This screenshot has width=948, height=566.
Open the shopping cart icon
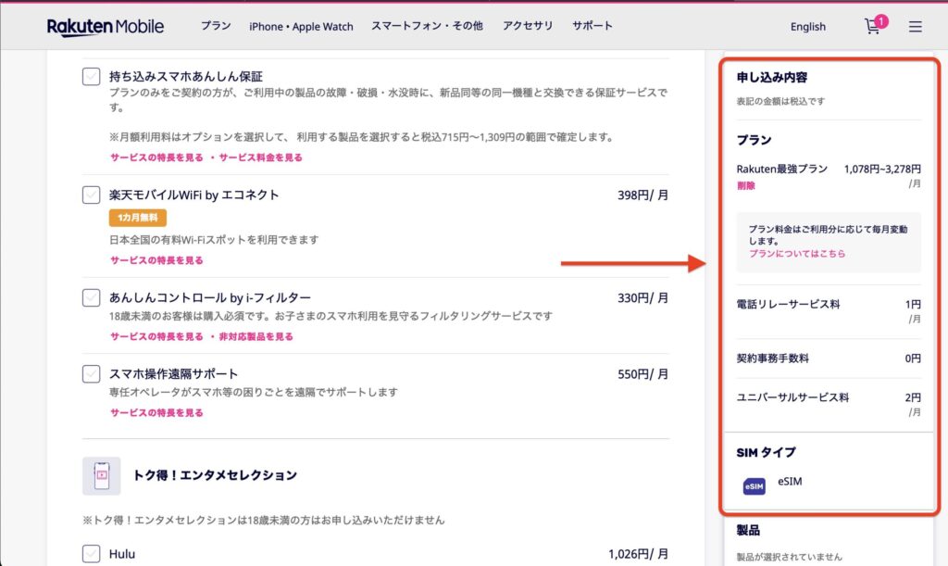pyautogui.click(x=874, y=25)
